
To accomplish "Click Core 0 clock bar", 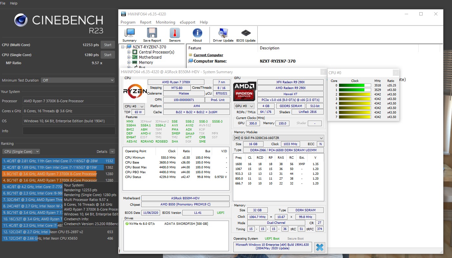I will (x=355, y=85).
